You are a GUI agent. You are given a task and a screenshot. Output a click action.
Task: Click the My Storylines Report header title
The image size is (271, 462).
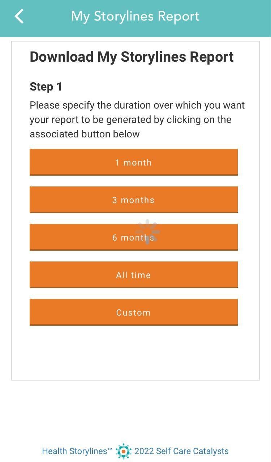point(135,17)
